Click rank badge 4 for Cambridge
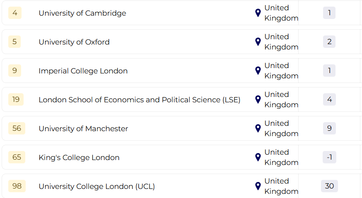Image resolution: width=362 pixels, height=198 pixels. tap(15, 13)
